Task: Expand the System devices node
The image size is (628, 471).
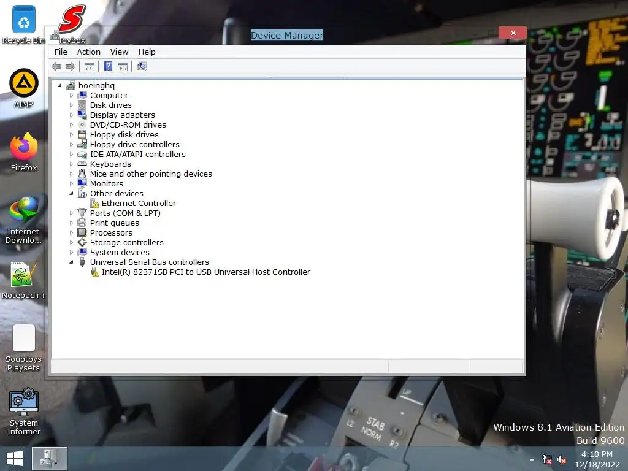Action: pos(71,252)
